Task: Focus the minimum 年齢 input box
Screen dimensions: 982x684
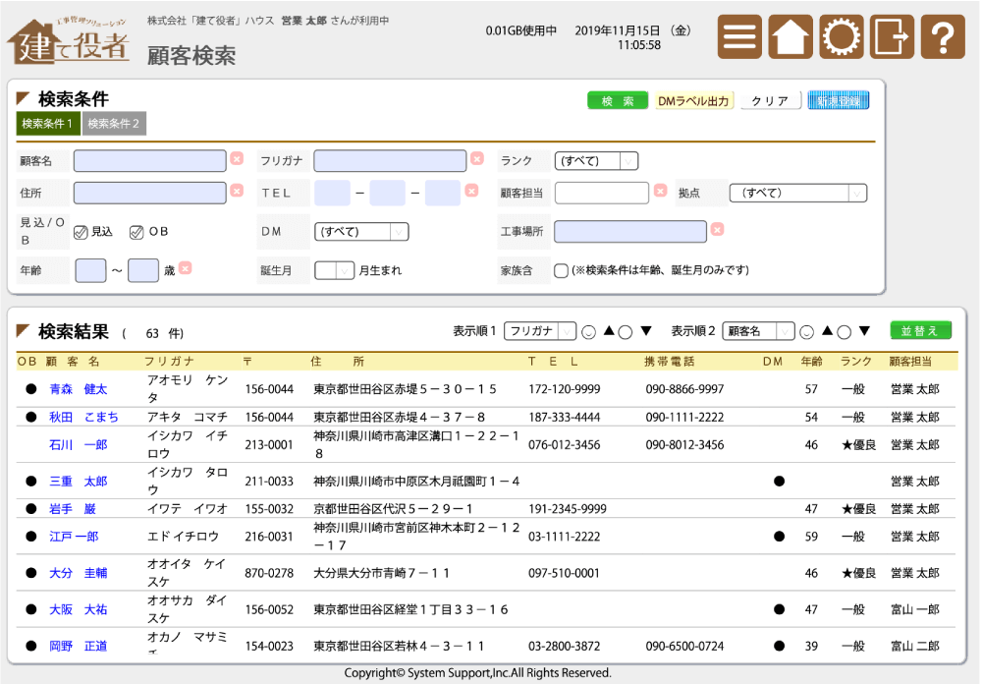Action: tap(90, 271)
